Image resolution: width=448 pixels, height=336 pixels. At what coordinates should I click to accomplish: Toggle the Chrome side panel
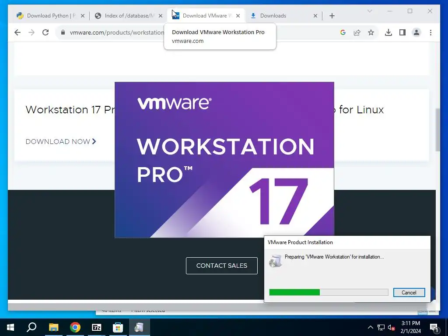(x=402, y=32)
